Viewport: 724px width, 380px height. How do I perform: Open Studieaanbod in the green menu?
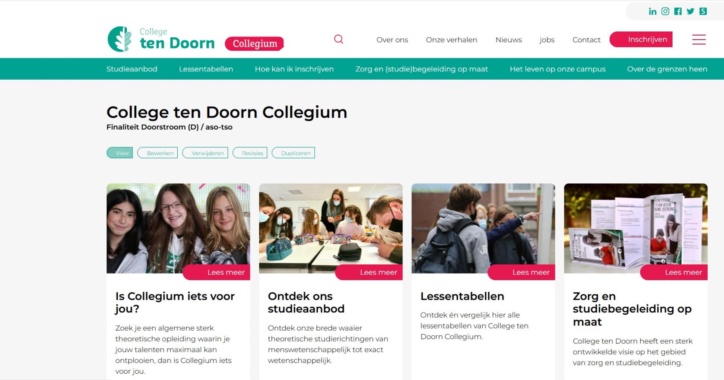pos(132,69)
